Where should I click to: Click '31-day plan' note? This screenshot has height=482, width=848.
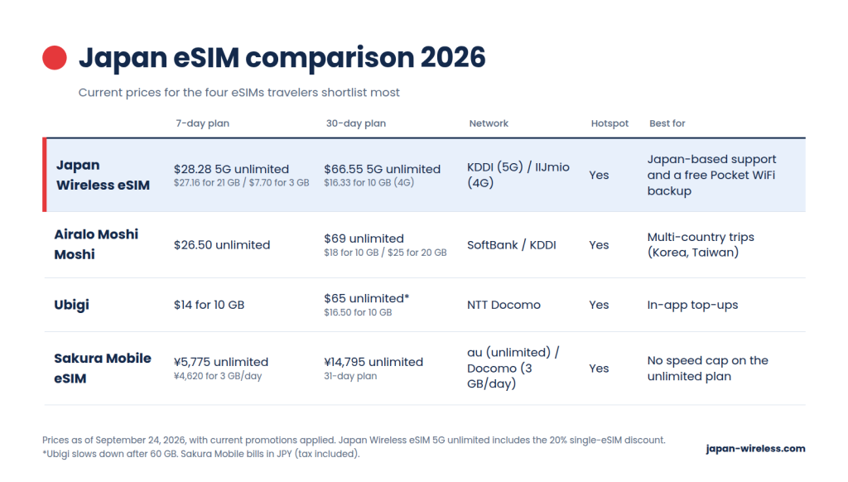tap(350, 376)
